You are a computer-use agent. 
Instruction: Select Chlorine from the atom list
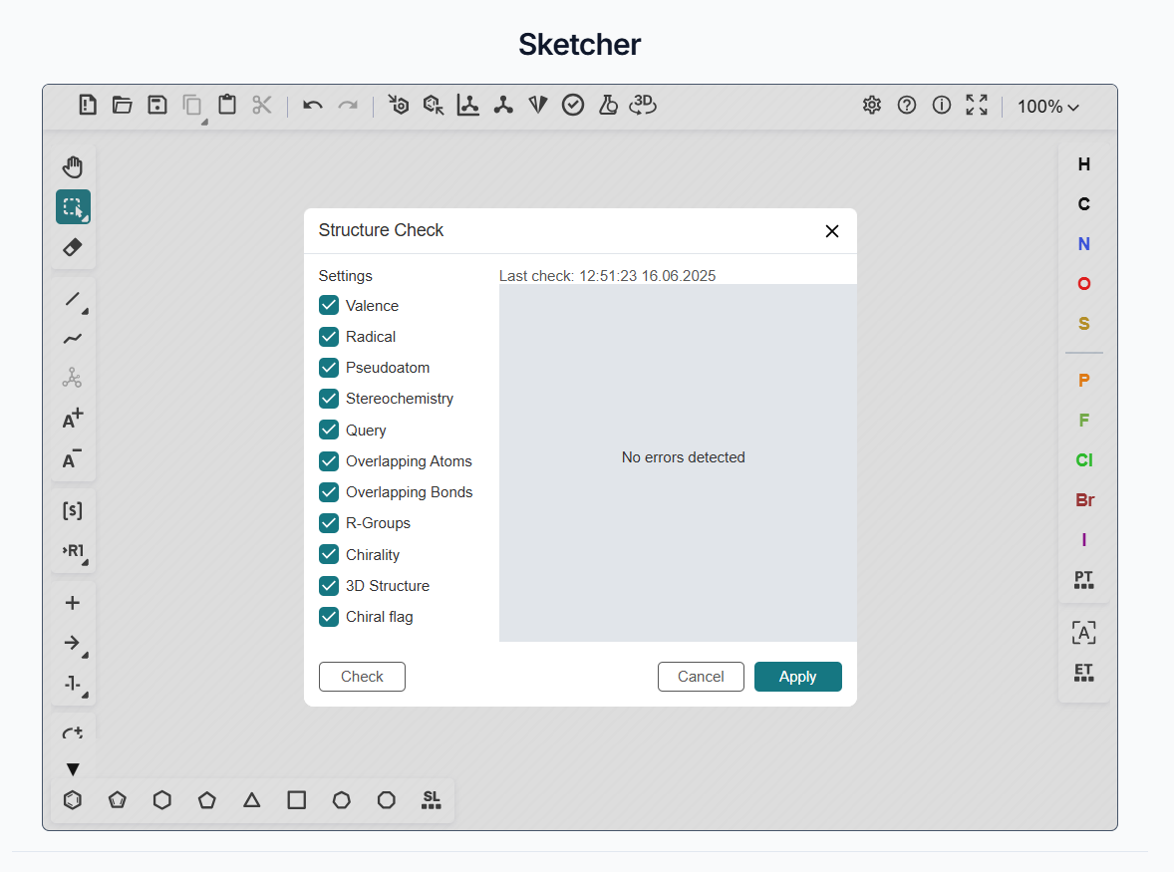(1083, 459)
